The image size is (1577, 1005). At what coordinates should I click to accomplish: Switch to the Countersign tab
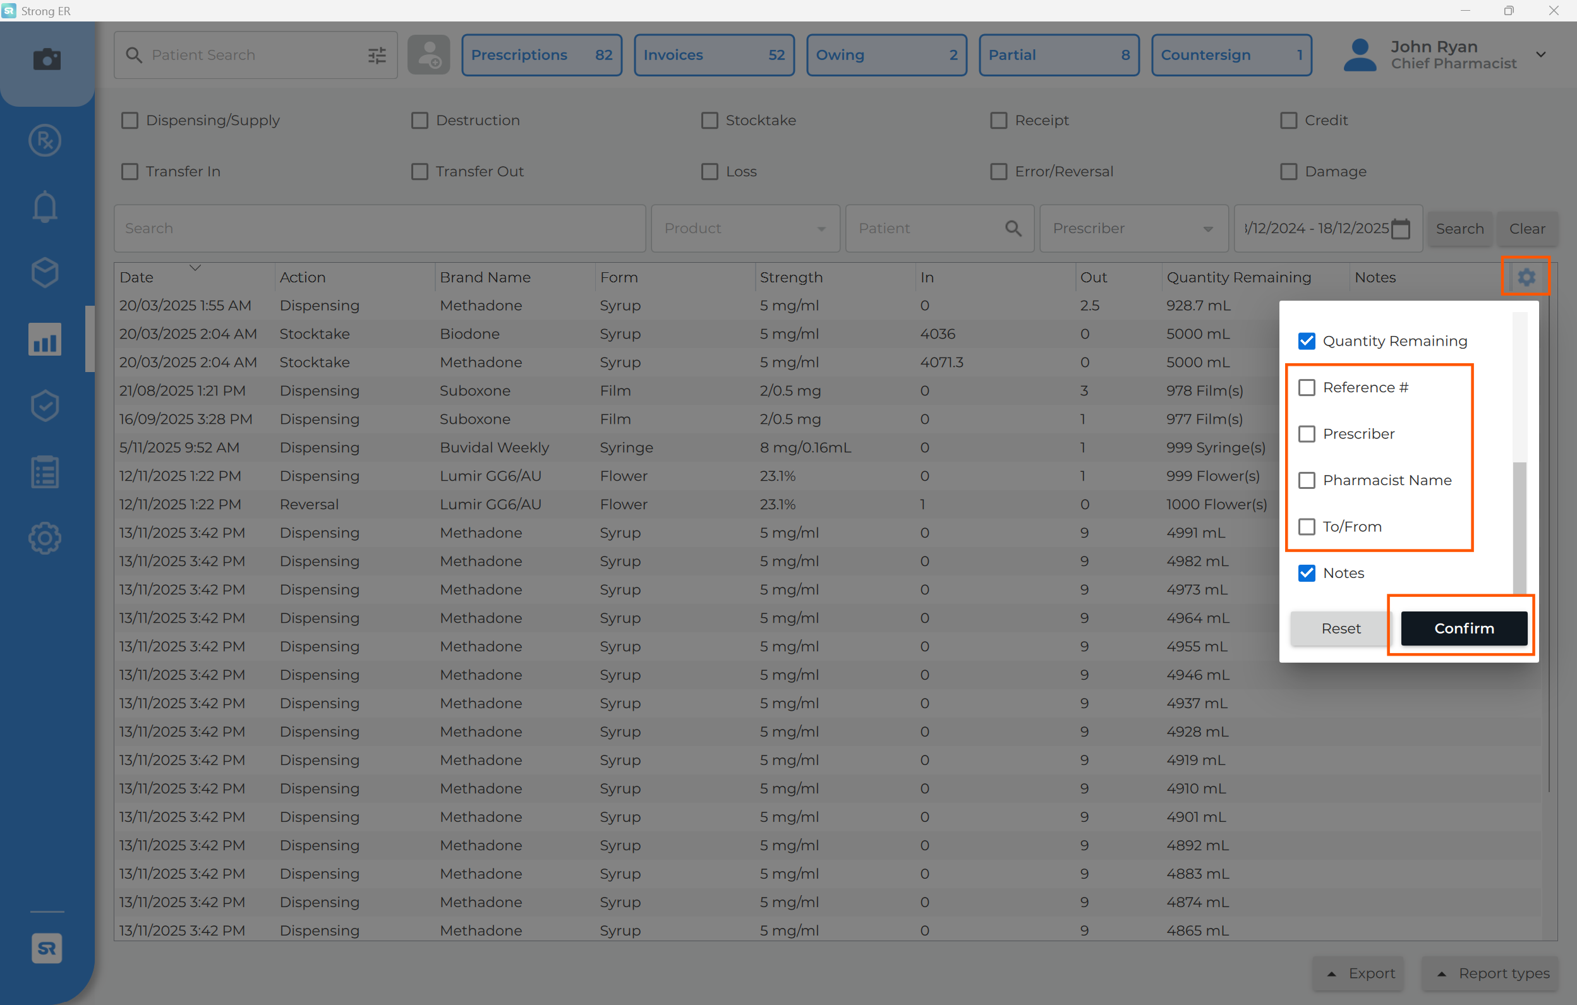1231,55
